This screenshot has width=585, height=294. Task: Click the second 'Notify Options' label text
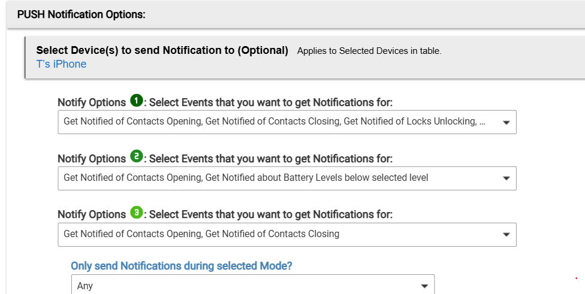pyautogui.click(x=92, y=159)
